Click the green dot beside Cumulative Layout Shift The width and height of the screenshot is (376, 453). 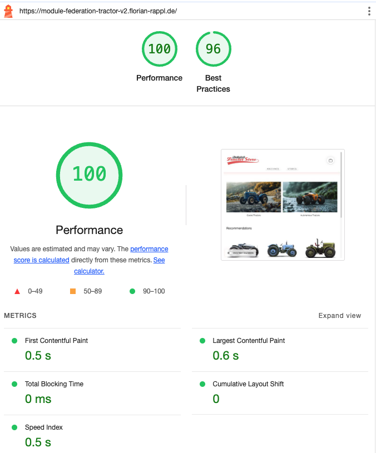tap(202, 384)
